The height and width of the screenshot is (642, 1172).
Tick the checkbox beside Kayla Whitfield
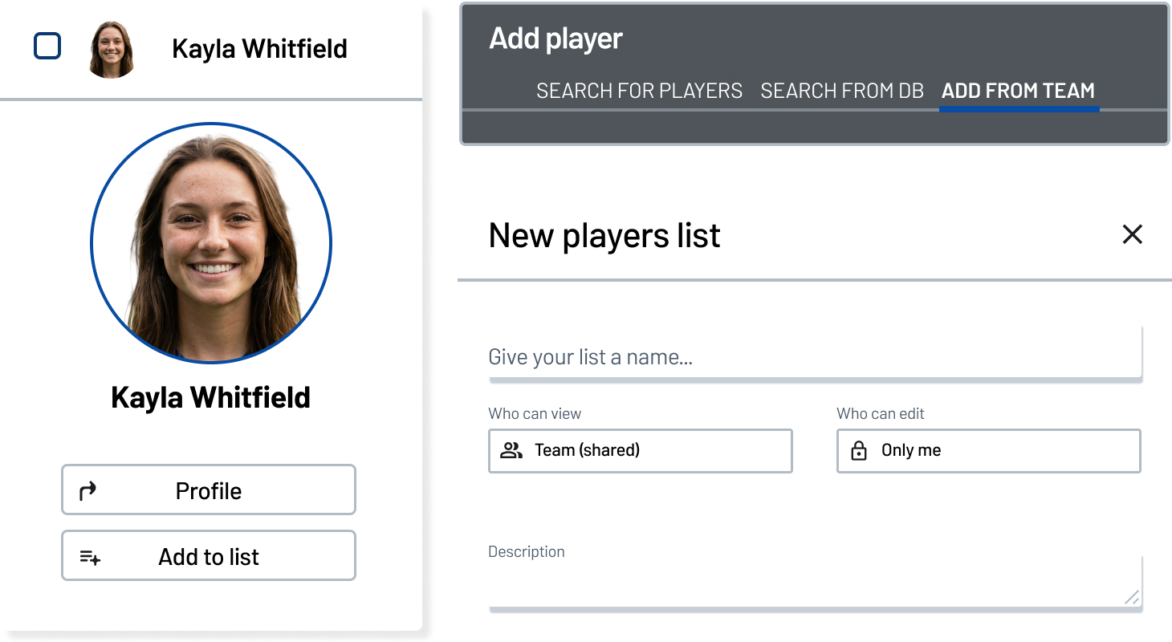click(47, 47)
